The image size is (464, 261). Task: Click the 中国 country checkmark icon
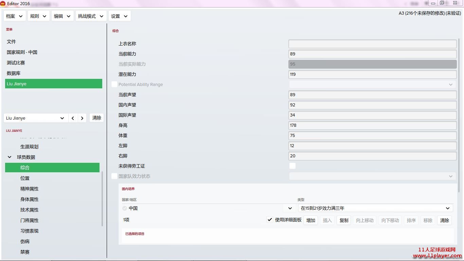click(125, 208)
